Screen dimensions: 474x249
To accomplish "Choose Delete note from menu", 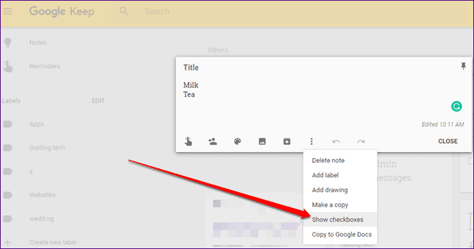I will point(340,161).
